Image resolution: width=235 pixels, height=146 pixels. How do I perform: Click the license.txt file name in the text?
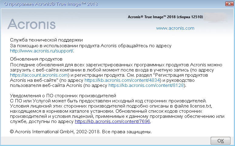201,106
